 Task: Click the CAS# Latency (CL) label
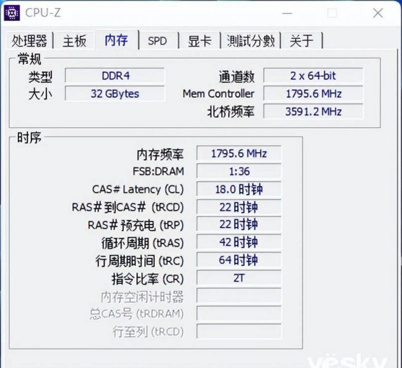click(138, 189)
